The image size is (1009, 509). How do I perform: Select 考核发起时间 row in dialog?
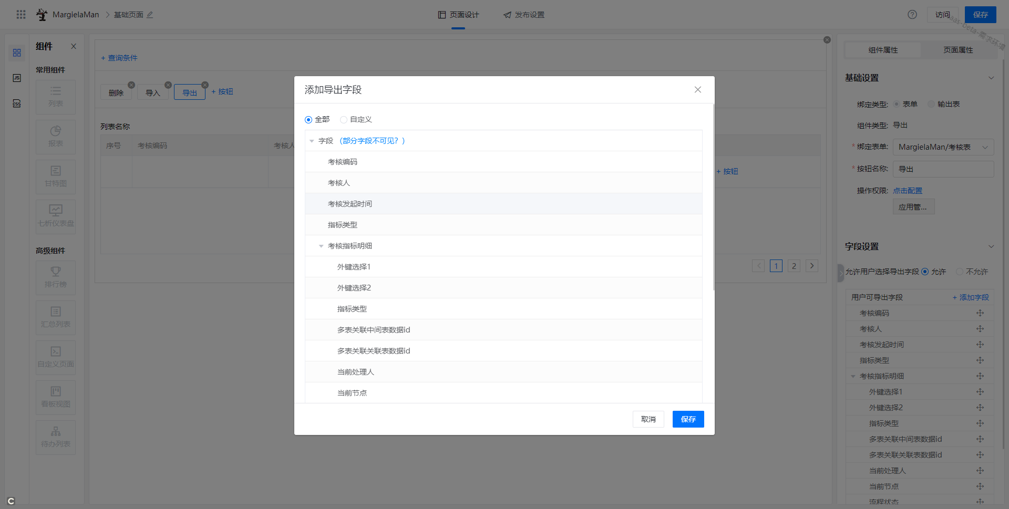[x=503, y=204]
